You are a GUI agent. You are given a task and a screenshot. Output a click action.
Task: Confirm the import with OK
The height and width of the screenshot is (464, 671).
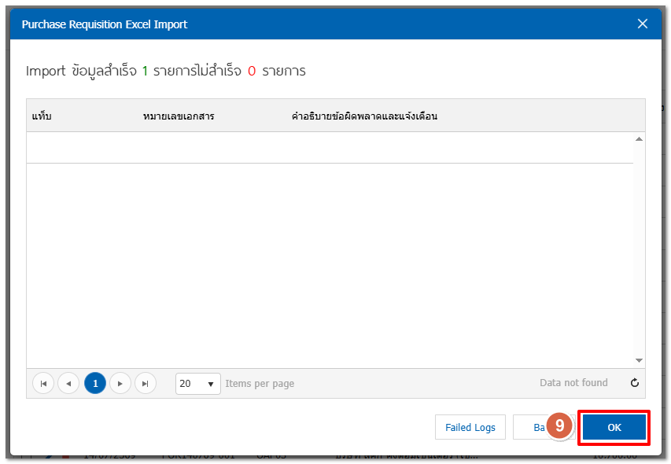614,427
